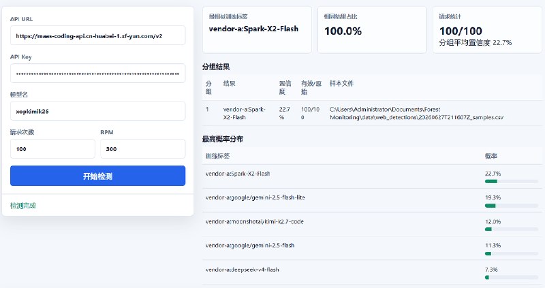
Task: Click the 相同结果占比 card label
Action: pyautogui.click(x=341, y=16)
